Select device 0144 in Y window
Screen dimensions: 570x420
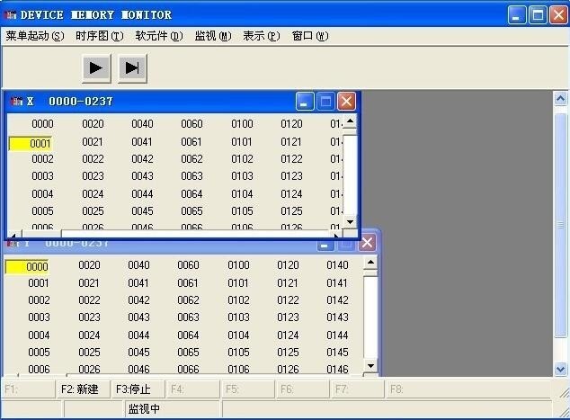tap(337, 335)
